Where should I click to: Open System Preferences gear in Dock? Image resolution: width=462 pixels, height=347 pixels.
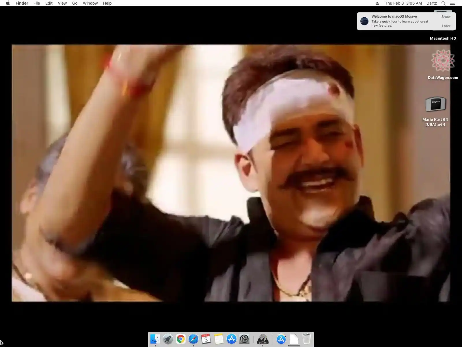tap(244, 339)
